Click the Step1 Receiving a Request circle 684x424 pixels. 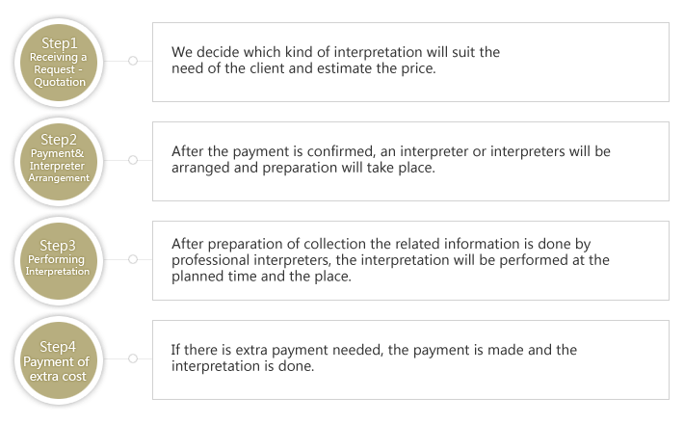(x=59, y=63)
